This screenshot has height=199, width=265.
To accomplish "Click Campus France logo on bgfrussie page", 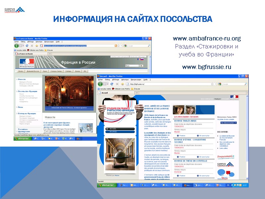I will (x=226, y=165).
